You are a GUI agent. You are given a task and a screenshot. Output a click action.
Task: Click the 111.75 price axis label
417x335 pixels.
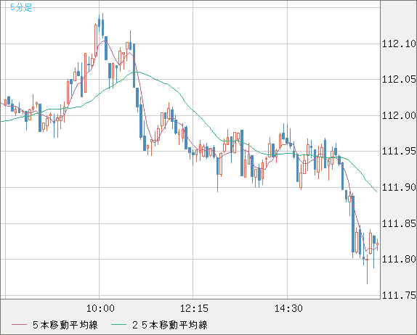click(x=399, y=295)
